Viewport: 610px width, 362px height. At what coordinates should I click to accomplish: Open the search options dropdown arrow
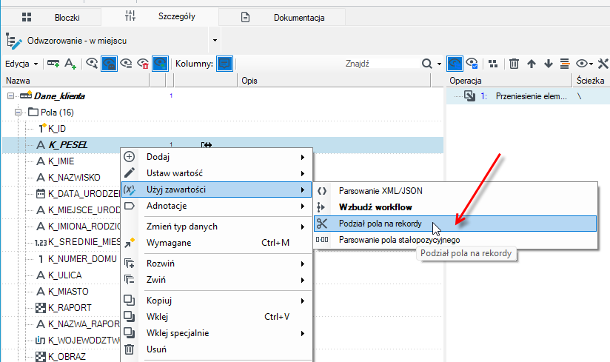(439, 64)
